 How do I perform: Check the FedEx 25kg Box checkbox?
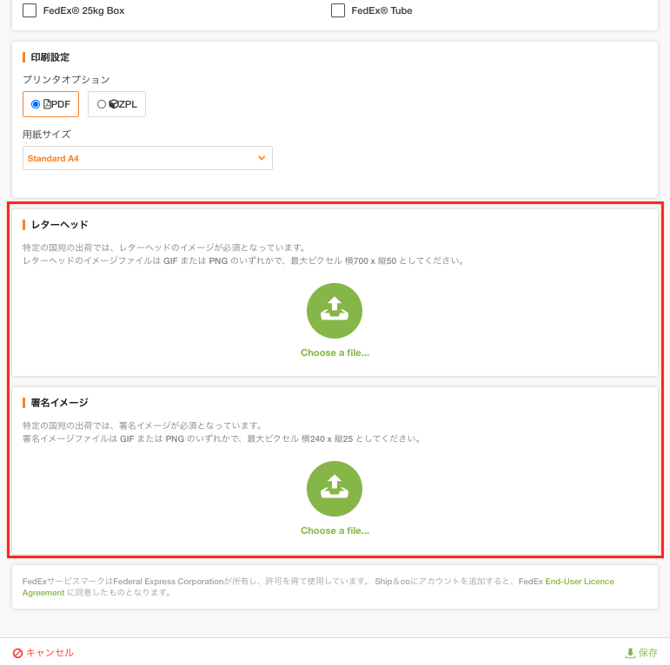(30, 10)
